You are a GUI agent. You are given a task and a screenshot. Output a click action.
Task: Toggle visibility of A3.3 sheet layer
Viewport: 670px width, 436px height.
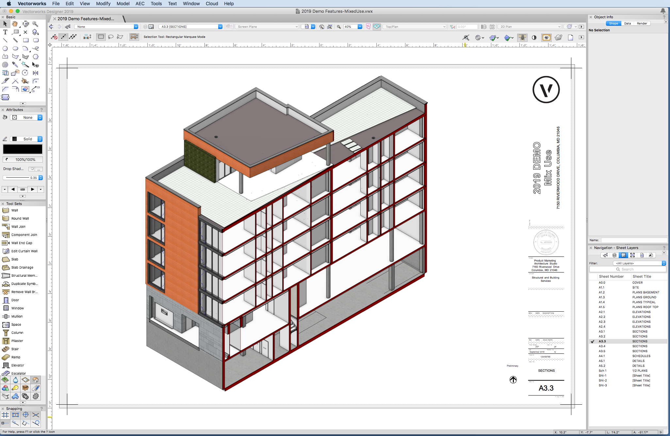click(x=592, y=341)
